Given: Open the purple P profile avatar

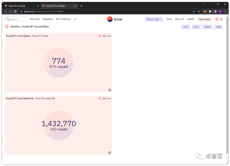Looking at the screenshot, I should pos(220,11).
